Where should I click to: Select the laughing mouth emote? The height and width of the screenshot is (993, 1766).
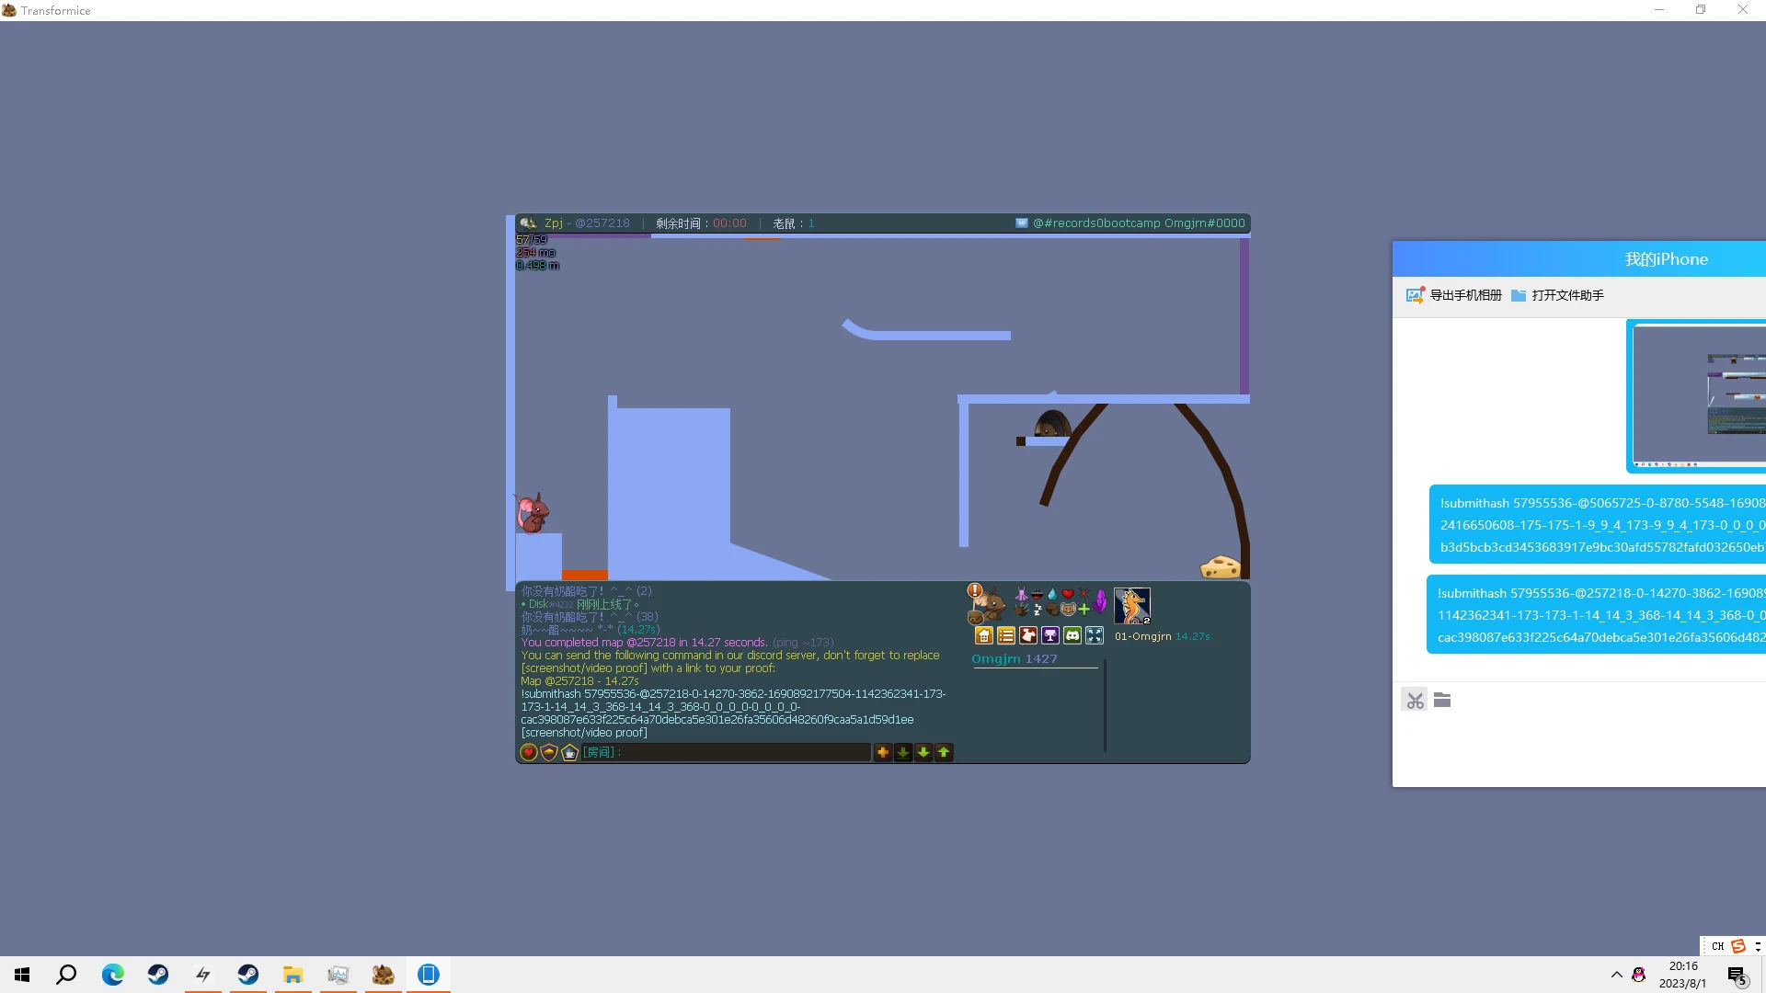click(1038, 594)
